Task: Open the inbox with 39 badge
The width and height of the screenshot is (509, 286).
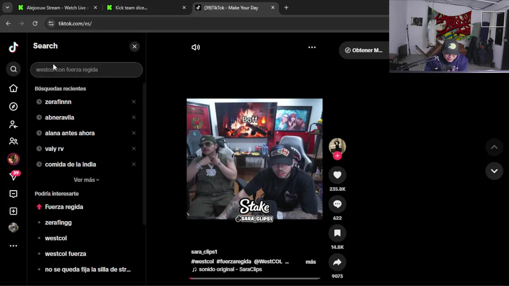Action: tap(14, 176)
